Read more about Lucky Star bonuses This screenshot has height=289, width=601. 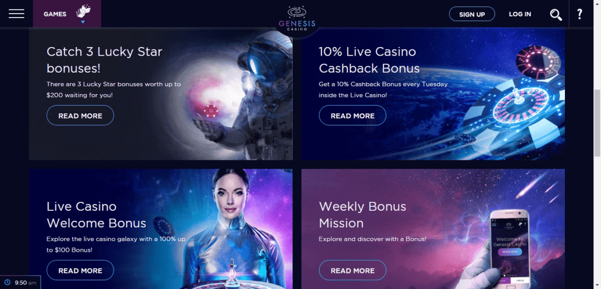click(x=80, y=116)
